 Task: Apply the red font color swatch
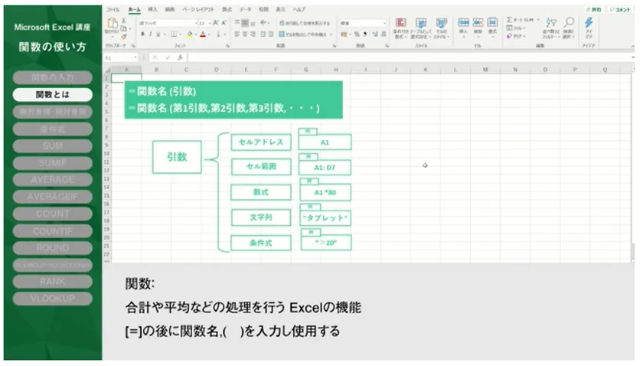click(x=203, y=34)
